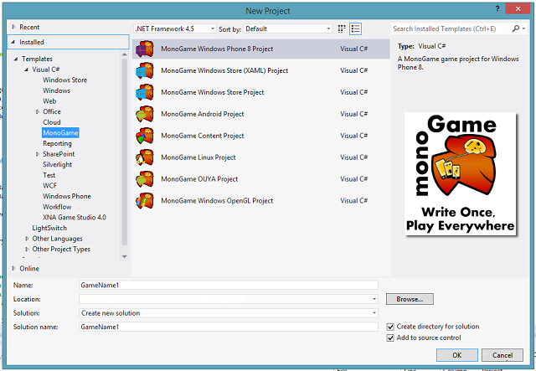Screen dimensions: 536x371
Task: Click the Search Installed Templates box
Action: [451, 28]
